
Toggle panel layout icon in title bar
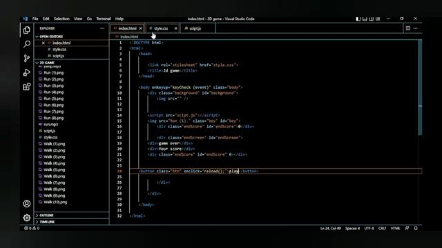[365, 19]
